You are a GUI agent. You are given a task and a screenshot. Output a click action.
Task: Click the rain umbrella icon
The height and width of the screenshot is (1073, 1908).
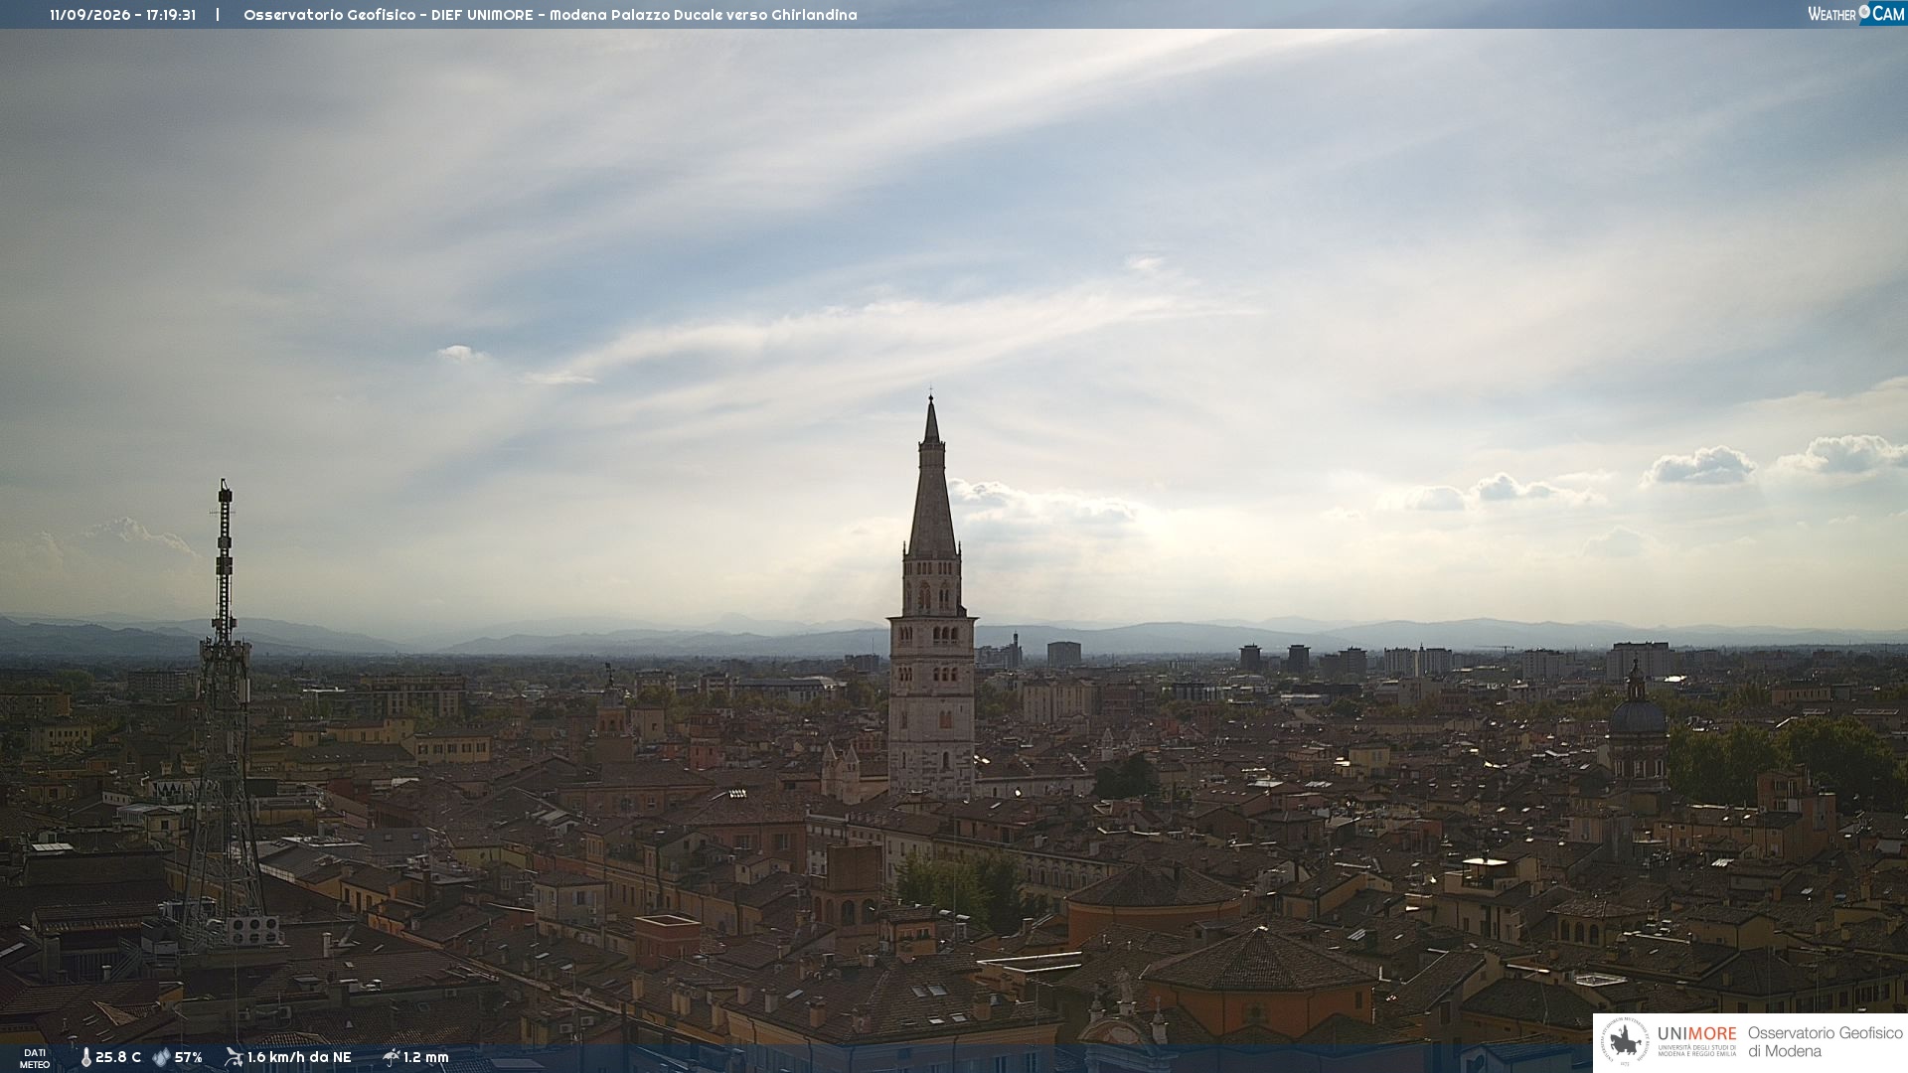391,1057
